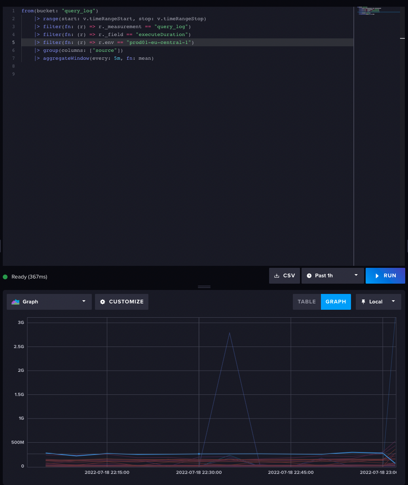Screen dimensions: 408x485
Task: Click the caret arrow of Past 1h
Action: [x=356, y=275]
